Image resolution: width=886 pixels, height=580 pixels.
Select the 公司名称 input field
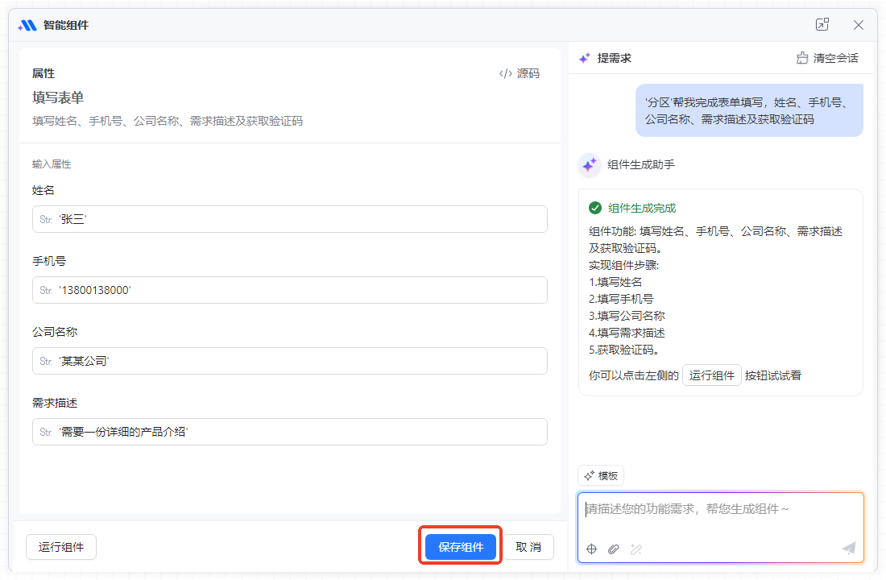pos(290,361)
